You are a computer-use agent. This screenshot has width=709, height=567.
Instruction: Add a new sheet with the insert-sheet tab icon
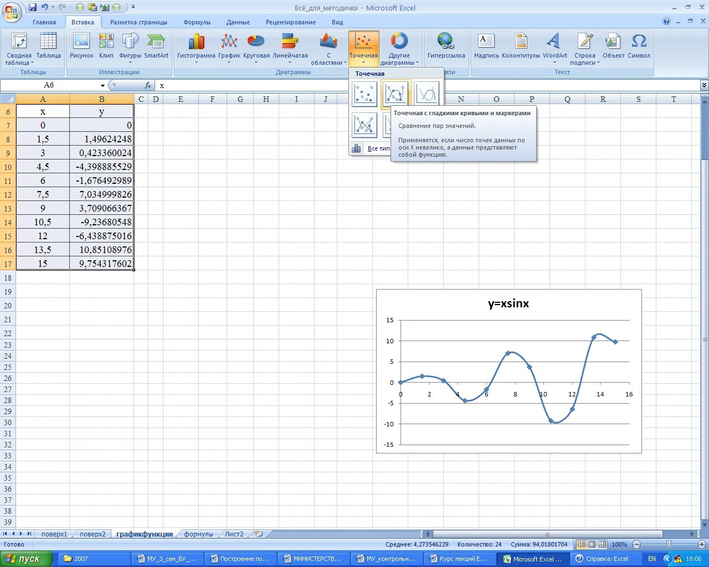pos(258,534)
